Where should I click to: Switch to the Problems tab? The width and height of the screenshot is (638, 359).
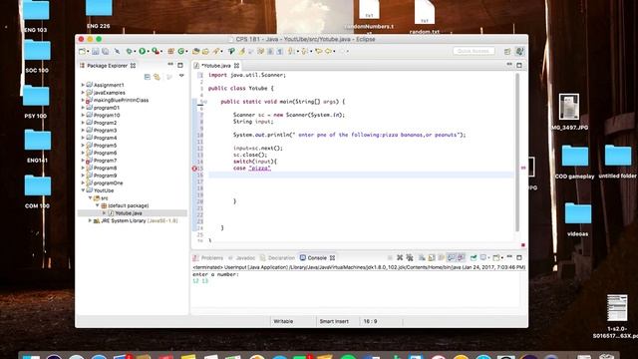(208, 258)
